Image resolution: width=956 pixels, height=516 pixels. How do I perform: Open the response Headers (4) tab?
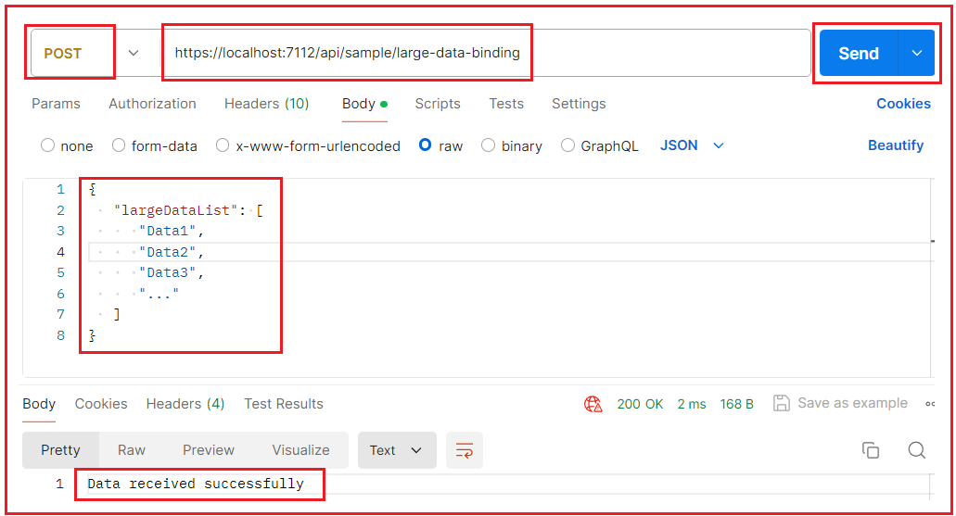click(x=185, y=404)
